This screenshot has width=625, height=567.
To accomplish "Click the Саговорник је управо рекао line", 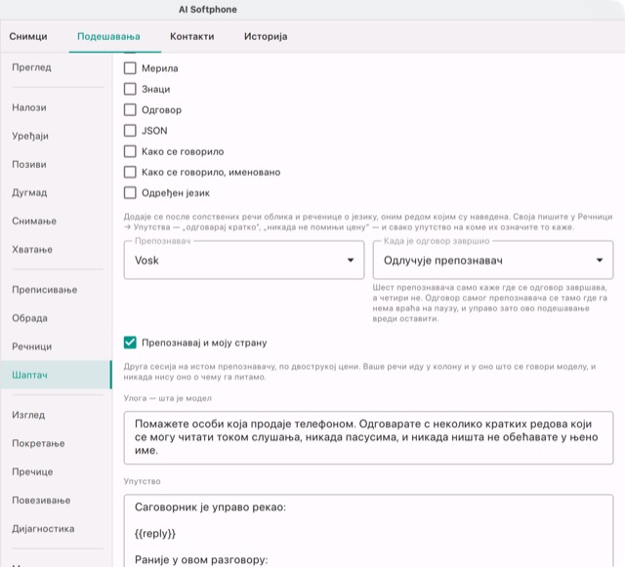I will tap(211, 507).
